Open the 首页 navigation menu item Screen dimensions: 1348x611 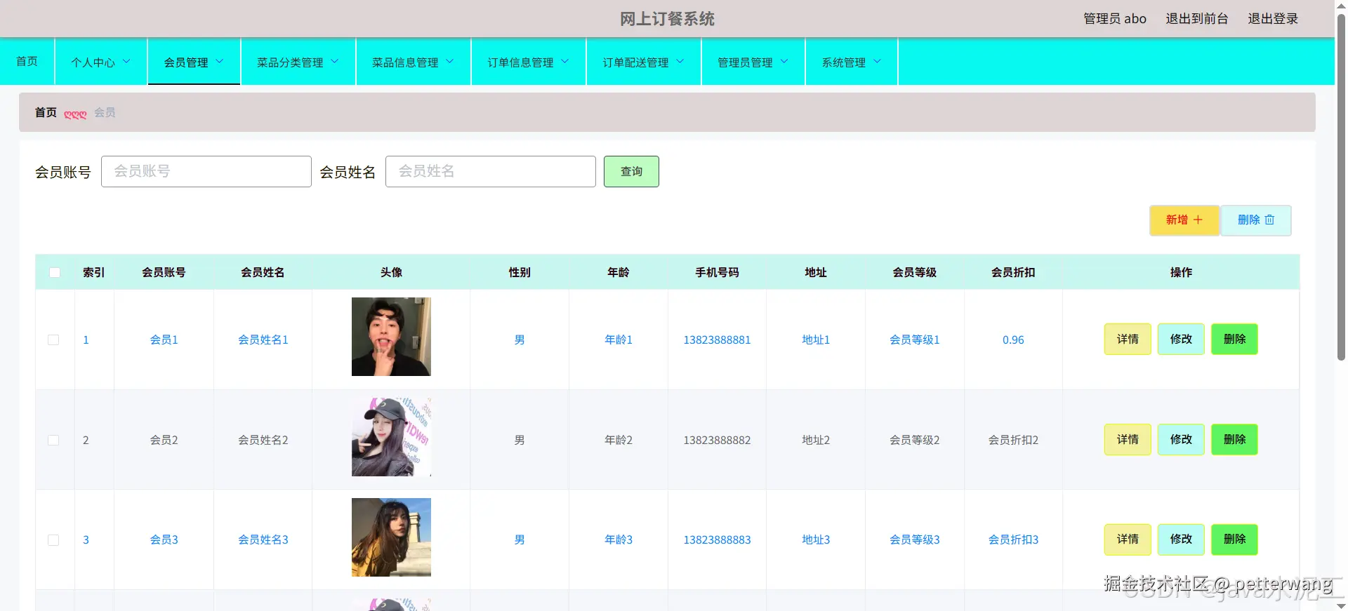(x=27, y=61)
